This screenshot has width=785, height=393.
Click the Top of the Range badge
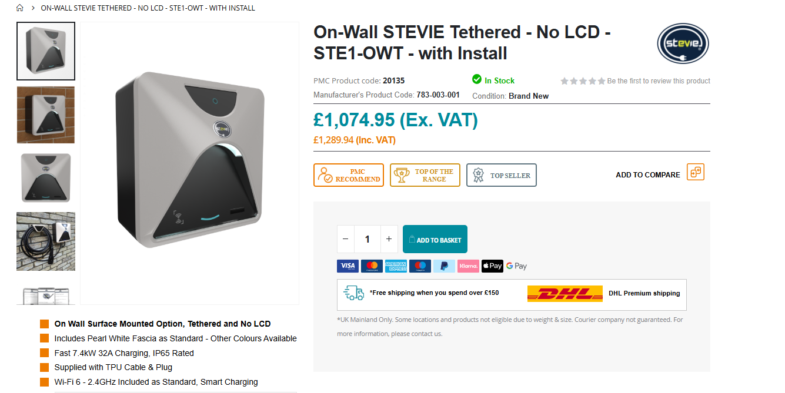point(425,175)
